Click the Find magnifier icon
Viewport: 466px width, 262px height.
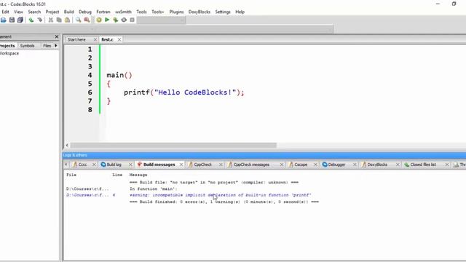click(x=78, y=20)
